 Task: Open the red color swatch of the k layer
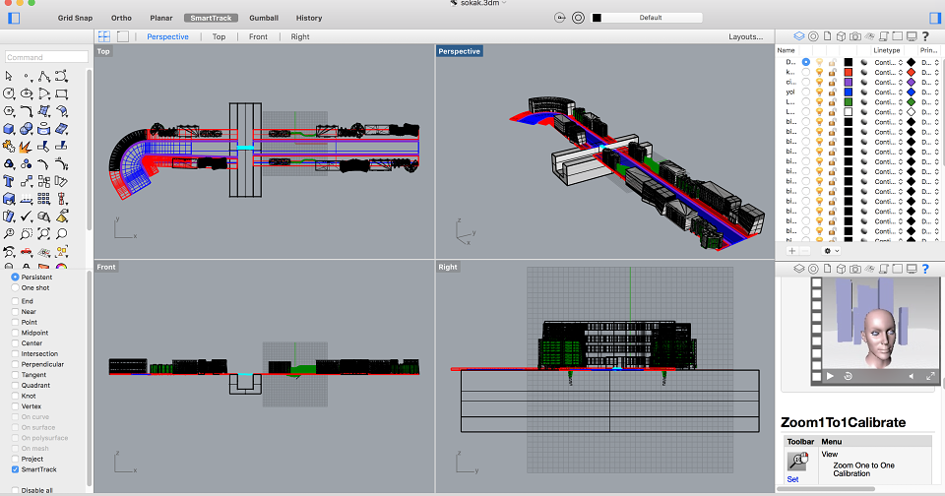pos(848,72)
